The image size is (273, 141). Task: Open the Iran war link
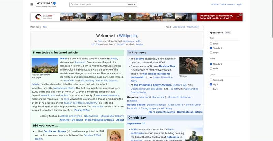[144, 97]
